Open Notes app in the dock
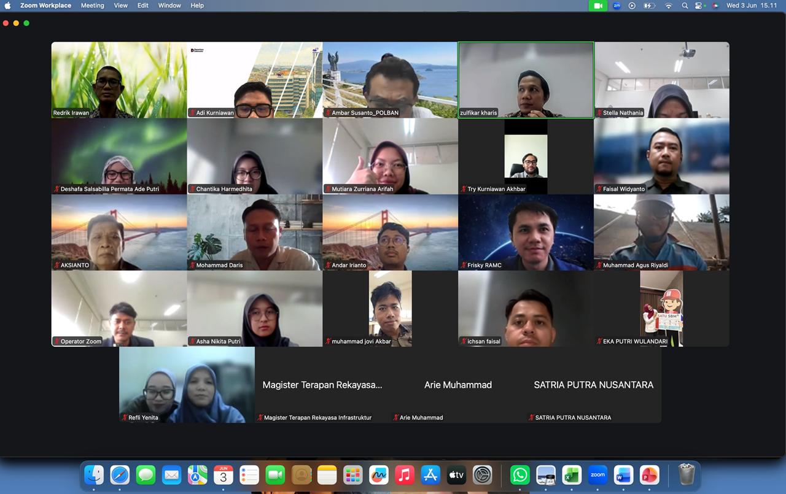The width and height of the screenshot is (786, 494). [x=327, y=475]
